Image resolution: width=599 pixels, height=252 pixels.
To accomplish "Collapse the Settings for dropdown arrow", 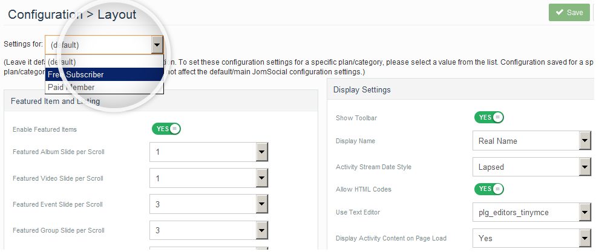I will coord(157,45).
